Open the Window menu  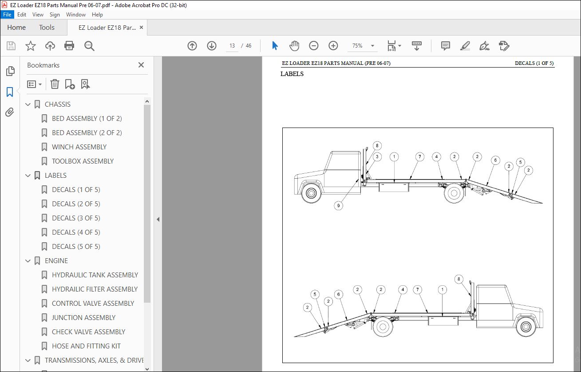tap(76, 14)
